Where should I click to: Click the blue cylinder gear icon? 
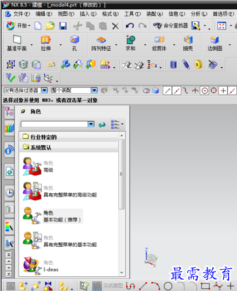[173, 64]
